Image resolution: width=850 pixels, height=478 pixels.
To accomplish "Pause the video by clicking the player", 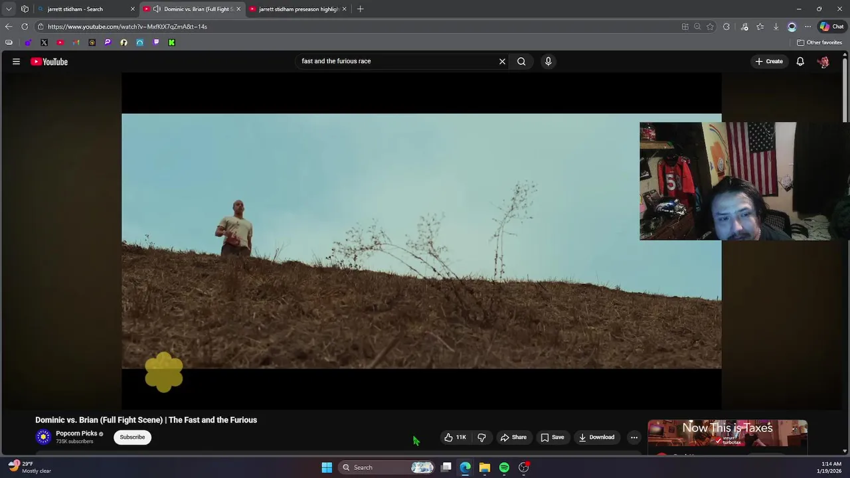I will pyautogui.click(x=421, y=240).
